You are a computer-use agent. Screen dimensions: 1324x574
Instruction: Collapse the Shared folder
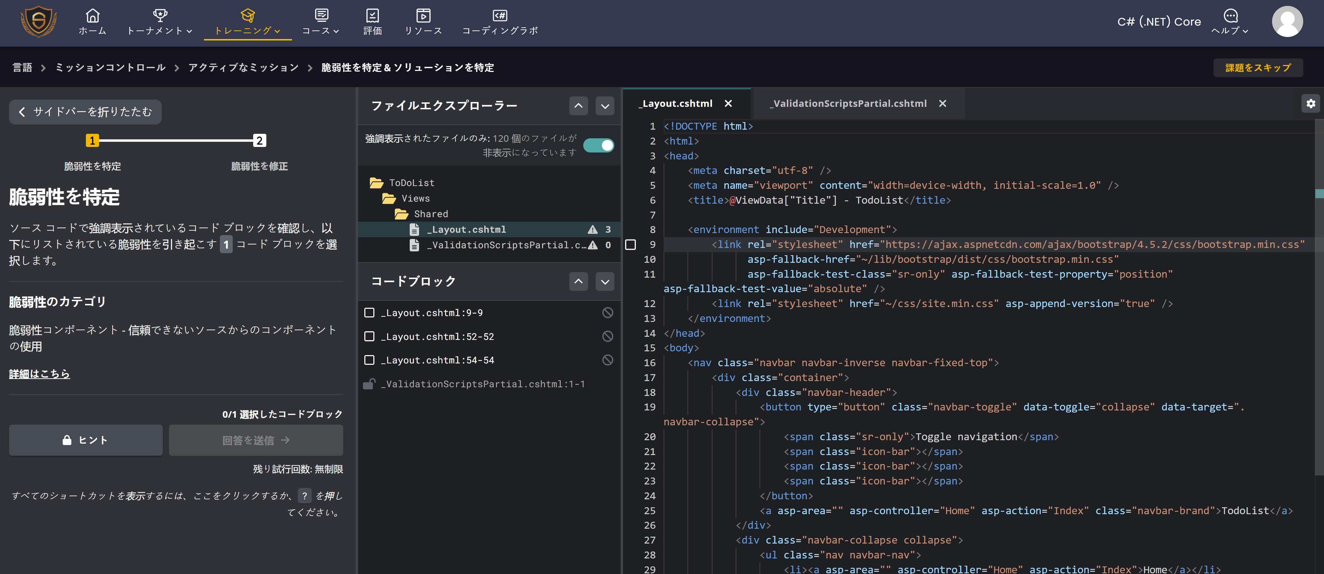(421, 214)
